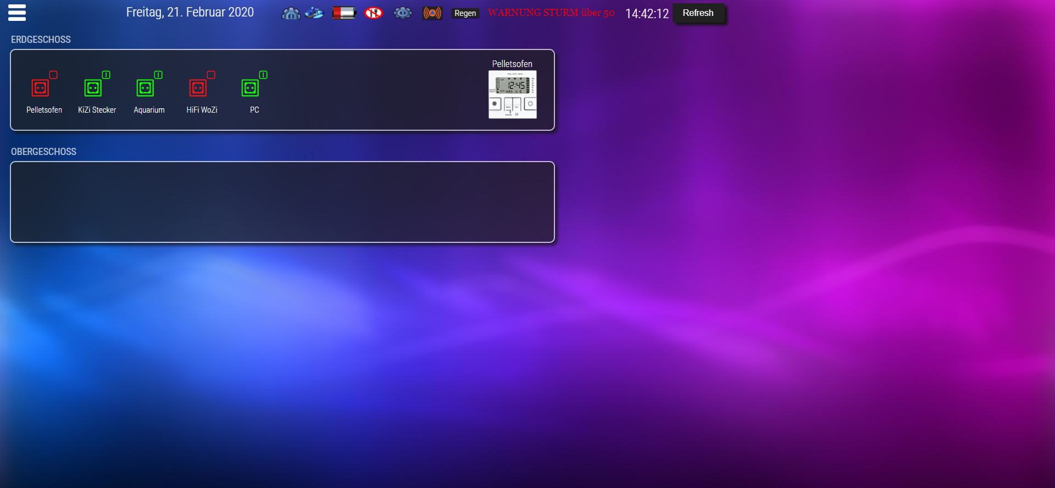Click the house gear icon in header
The image size is (1055, 488).
click(291, 13)
